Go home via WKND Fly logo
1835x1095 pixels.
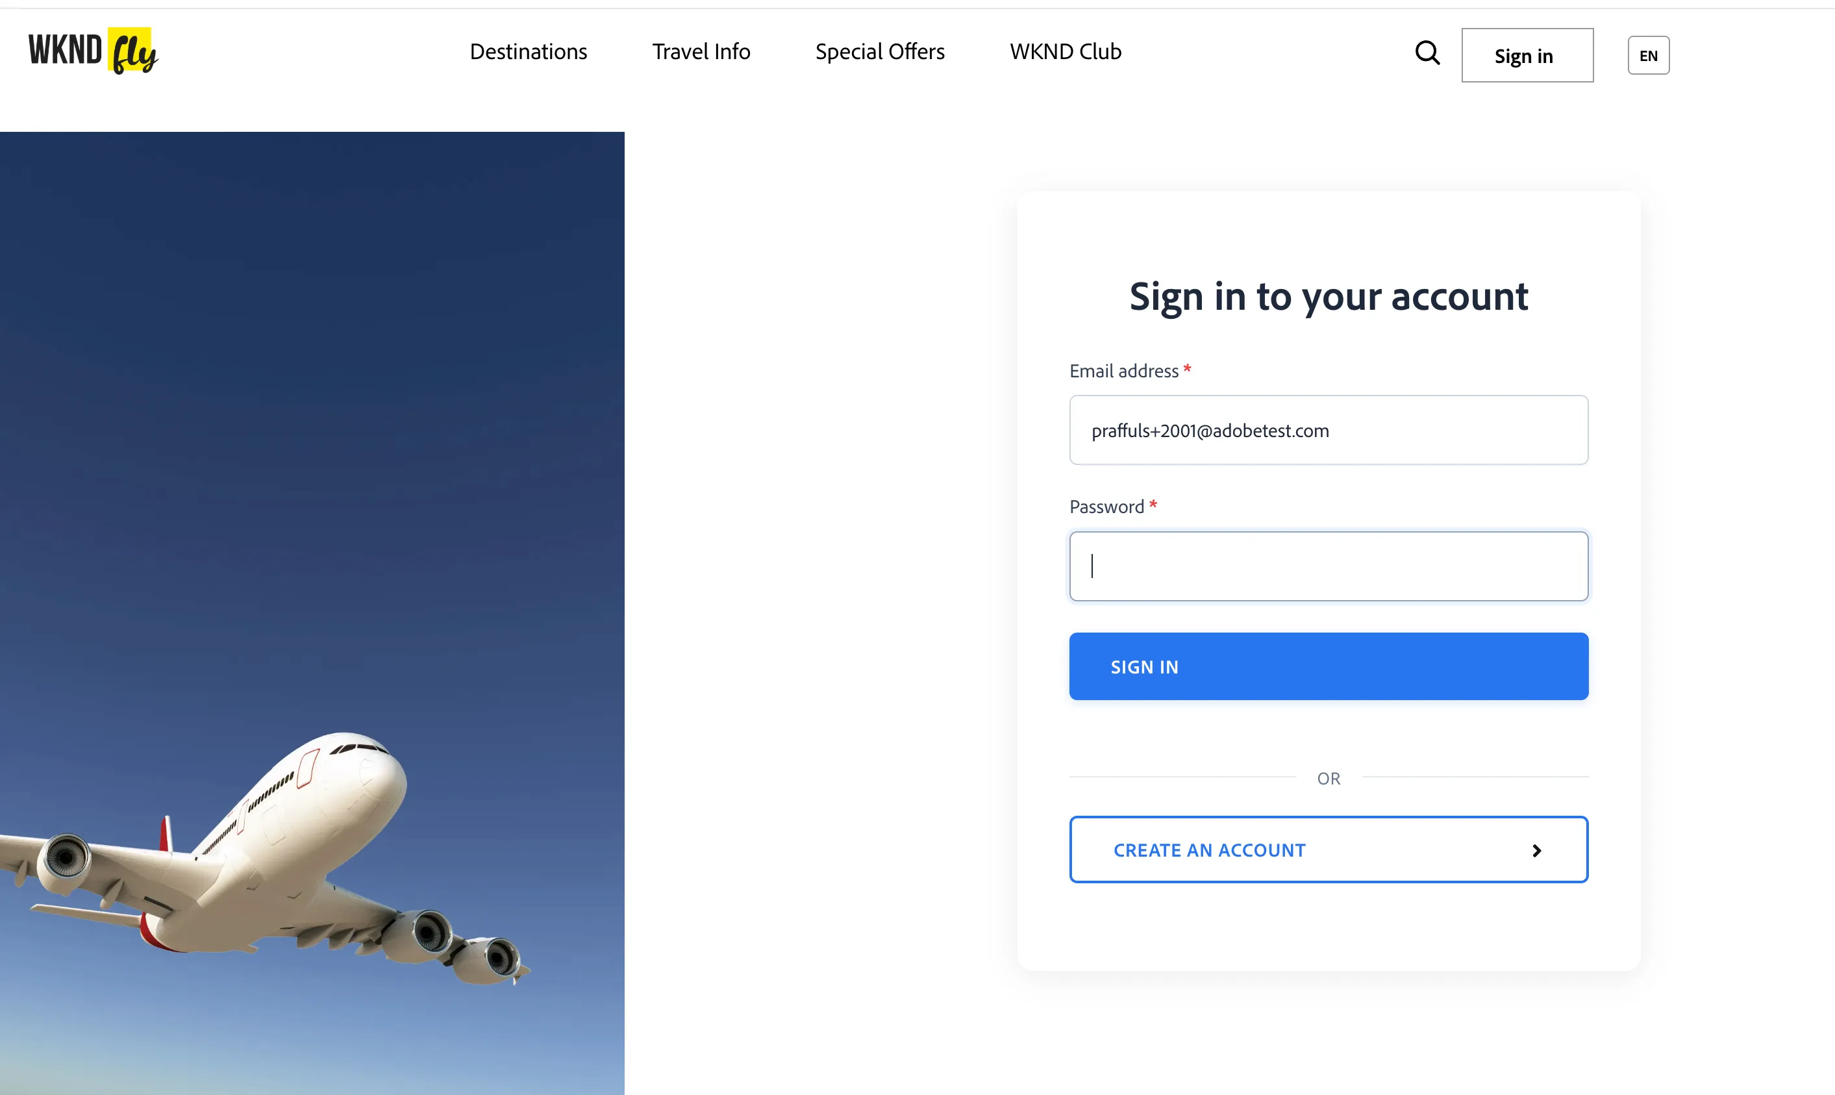(x=94, y=51)
